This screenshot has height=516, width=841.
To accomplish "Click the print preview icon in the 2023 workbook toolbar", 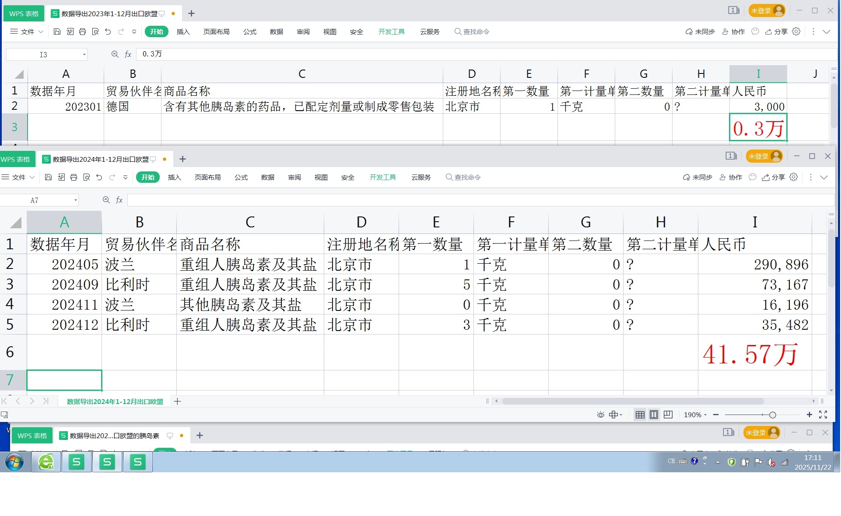I will (x=95, y=31).
